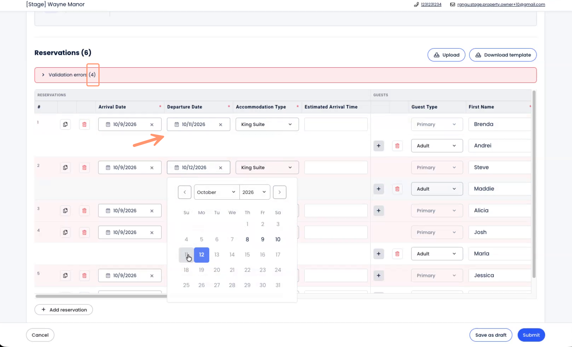
Task: Remove guest Andrei with trash icon
Action: pyautogui.click(x=397, y=146)
